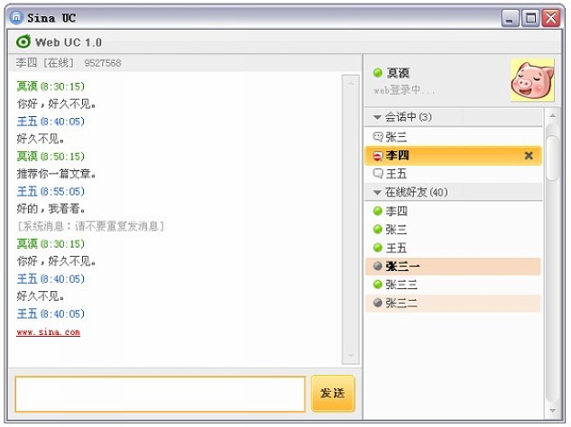The height and width of the screenshot is (427, 571).
Task: Click the green dot beside friend 李四
Action: tap(378, 211)
